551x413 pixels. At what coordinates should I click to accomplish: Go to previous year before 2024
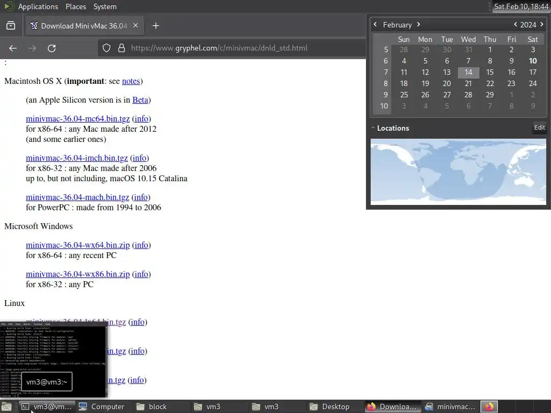pyautogui.click(x=515, y=24)
